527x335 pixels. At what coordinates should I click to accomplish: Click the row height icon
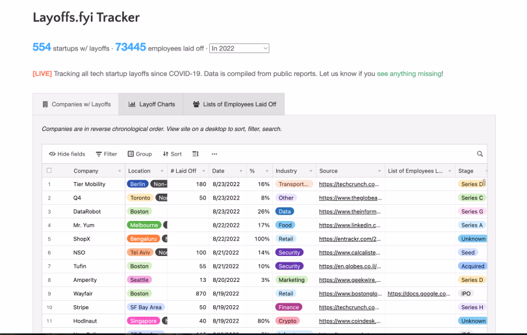(x=196, y=154)
